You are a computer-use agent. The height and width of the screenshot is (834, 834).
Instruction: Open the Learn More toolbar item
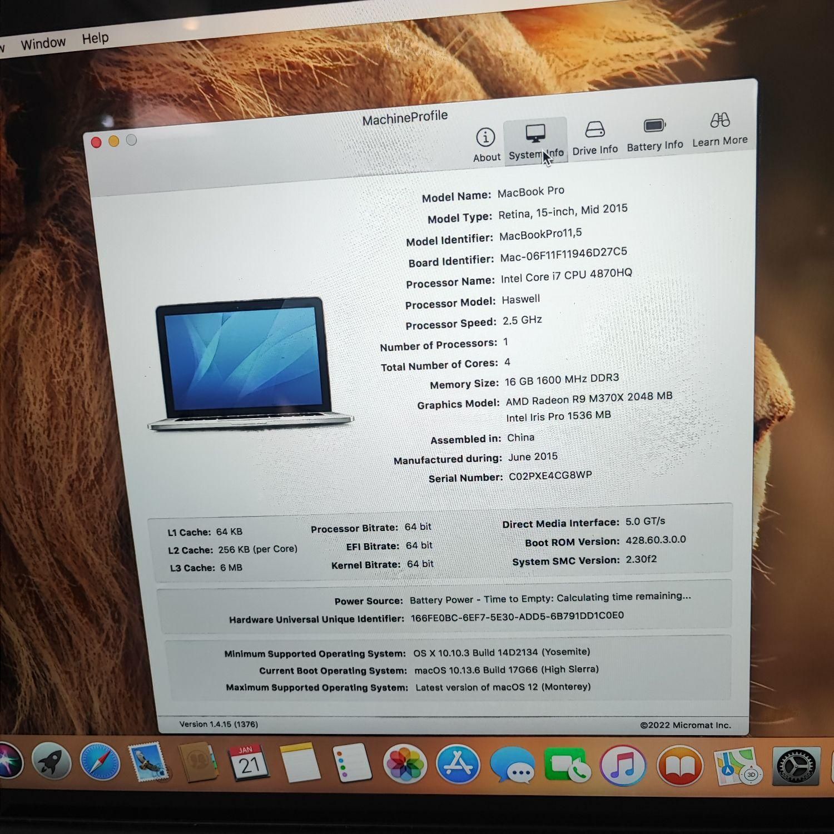click(719, 130)
